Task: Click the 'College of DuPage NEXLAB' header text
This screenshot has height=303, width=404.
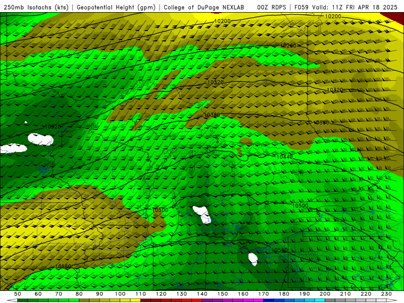Action: pyautogui.click(x=204, y=8)
